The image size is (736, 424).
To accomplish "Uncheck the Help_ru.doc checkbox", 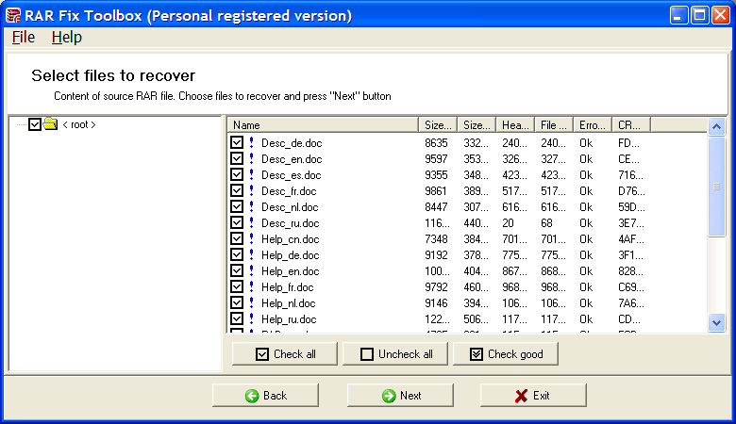I will (x=237, y=318).
